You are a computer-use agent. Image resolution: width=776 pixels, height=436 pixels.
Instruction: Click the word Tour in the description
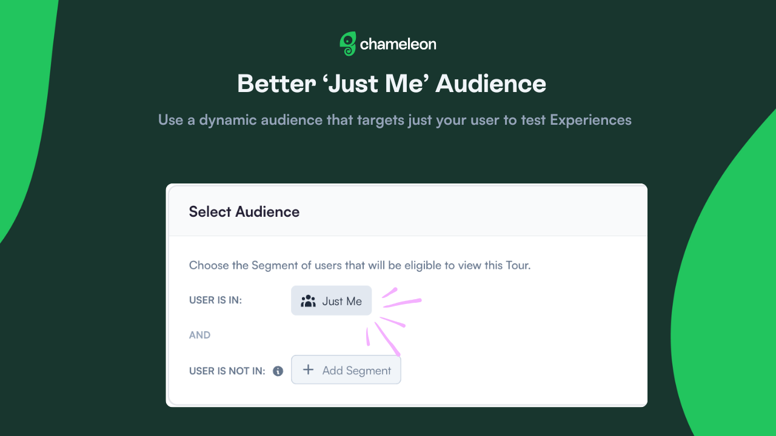pyautogui.click(x=517, y=265)
